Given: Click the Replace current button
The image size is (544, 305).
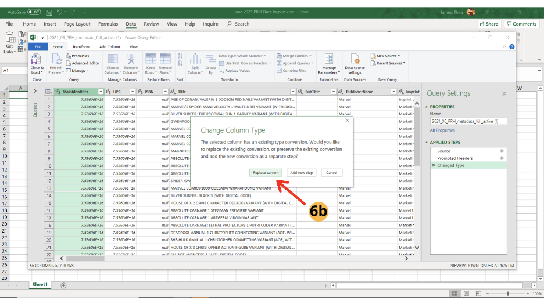Looking at the screenshot, I should tap(266, 172).
